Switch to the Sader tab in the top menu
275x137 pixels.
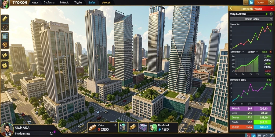[91, 3]
